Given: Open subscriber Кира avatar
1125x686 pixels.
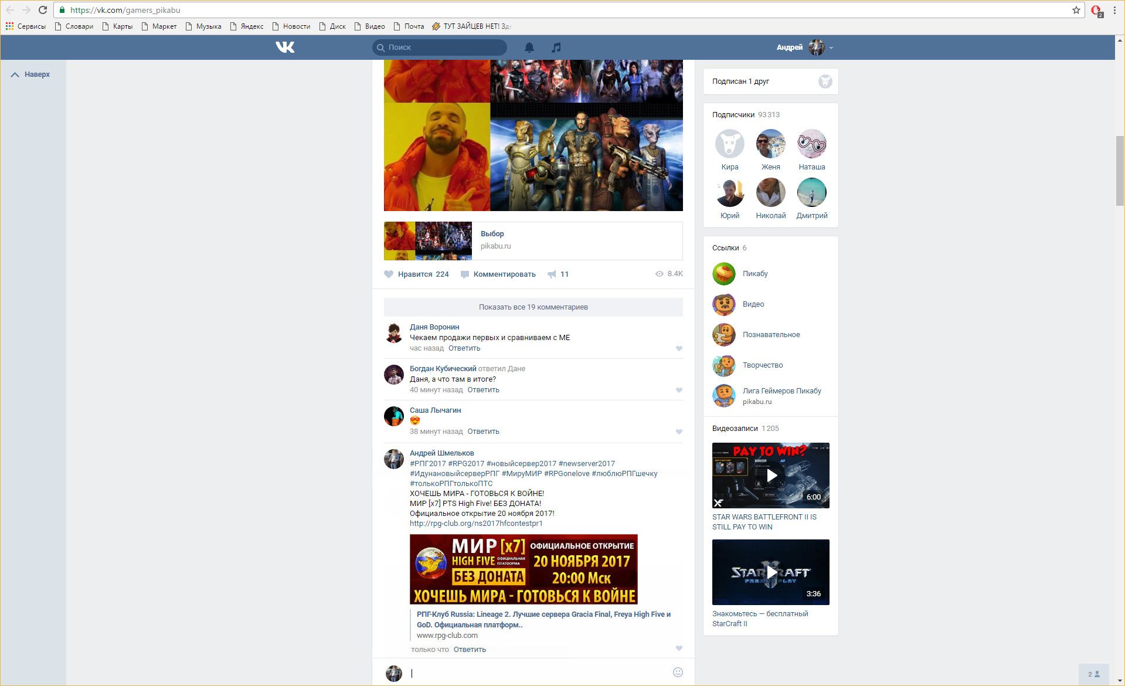Looking at the screenshot, I should (729, 144).
